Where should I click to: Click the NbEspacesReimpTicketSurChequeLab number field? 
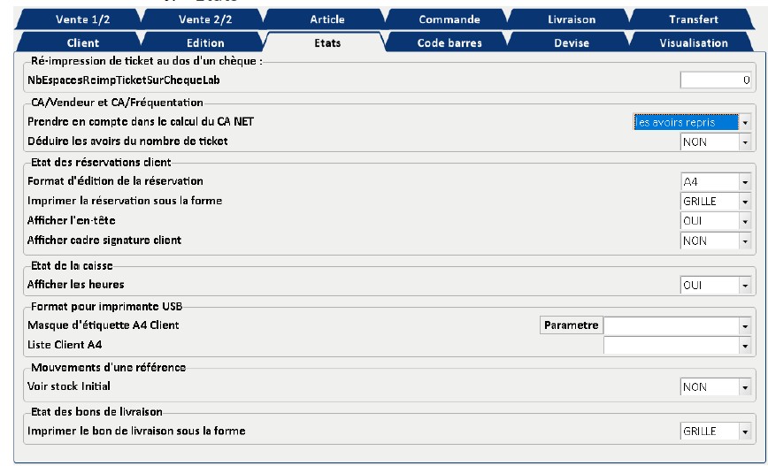pos(716,80)
